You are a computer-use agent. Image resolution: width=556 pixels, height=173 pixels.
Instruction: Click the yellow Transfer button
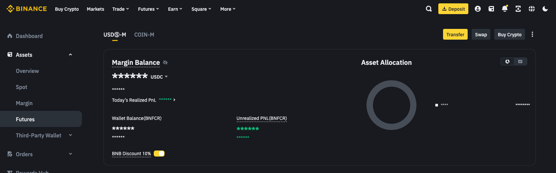[x=455, y=35]
